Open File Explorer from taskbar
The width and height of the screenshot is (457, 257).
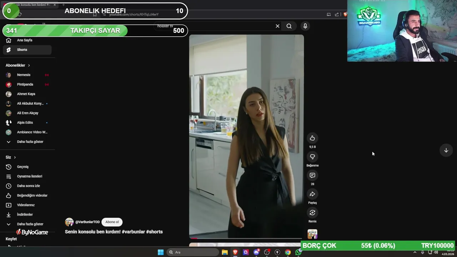[x=225, y=252]
